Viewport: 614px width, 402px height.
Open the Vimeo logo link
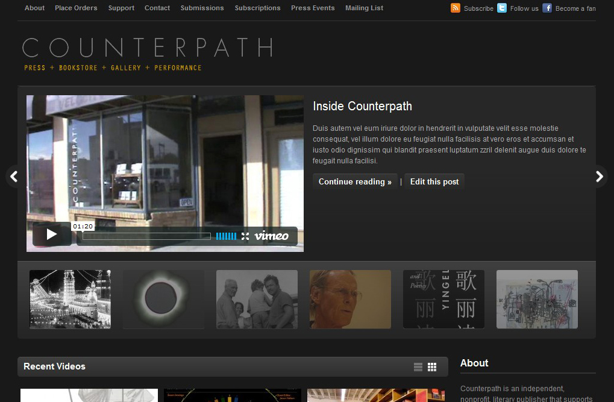(x=271, y=236)
